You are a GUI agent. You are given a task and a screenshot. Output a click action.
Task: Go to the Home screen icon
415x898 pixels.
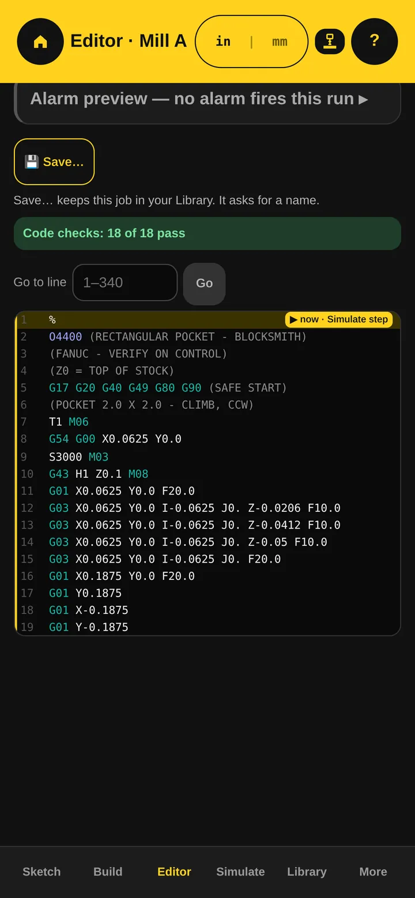40,41
